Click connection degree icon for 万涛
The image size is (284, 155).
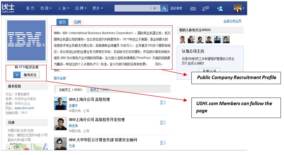[163, 143]
